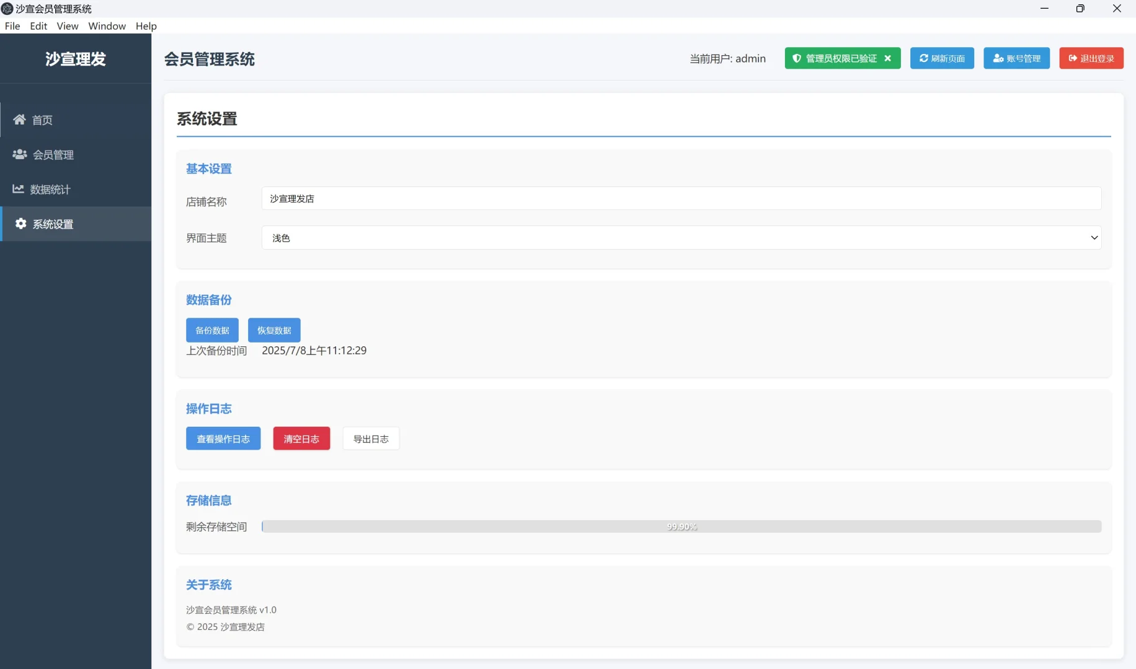
Task: Click the 剩余存储空间 label
Action: 216,527
